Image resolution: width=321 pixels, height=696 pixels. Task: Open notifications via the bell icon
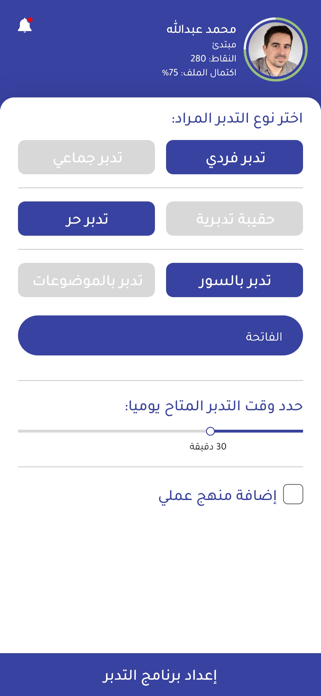(x=25, y=25)
